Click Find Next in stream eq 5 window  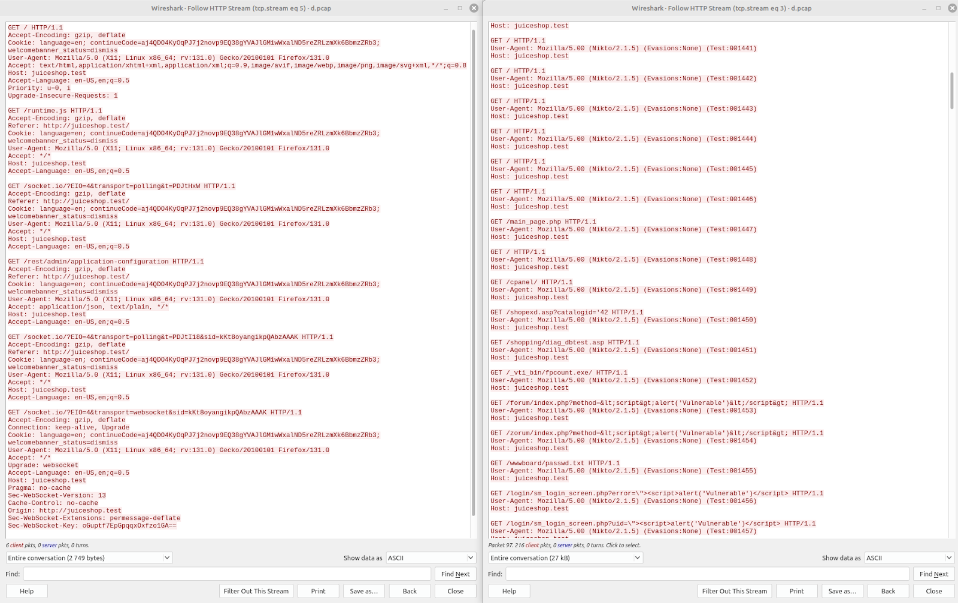pyautogui.click(x=455, y=574)
